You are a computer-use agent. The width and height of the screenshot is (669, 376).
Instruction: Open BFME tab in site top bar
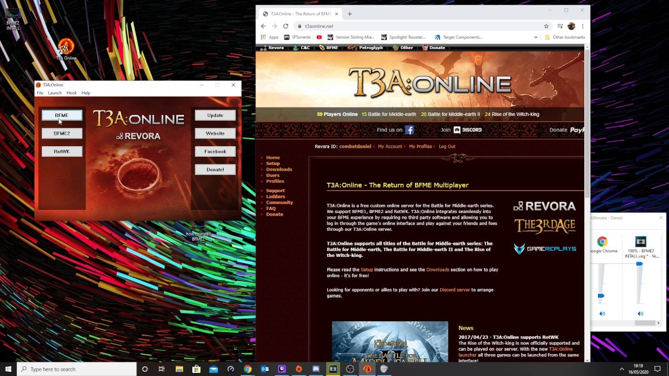coord(329,48)
